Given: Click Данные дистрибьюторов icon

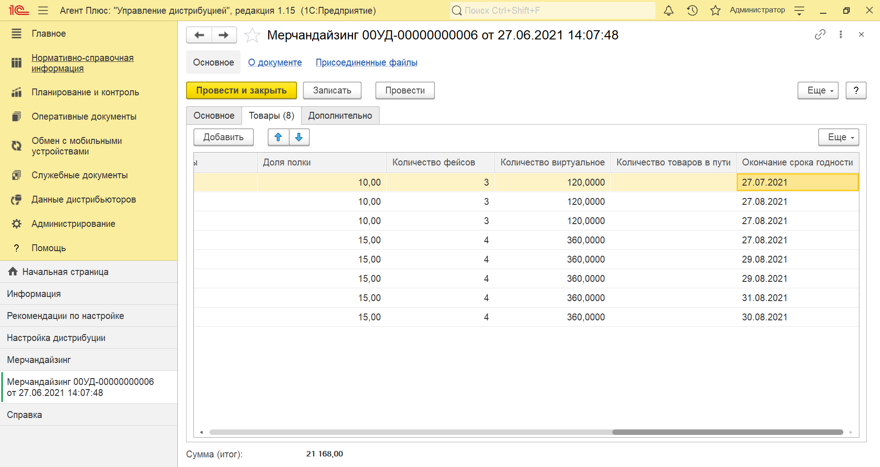Looking at the screenshot, I should click(16, 199).
